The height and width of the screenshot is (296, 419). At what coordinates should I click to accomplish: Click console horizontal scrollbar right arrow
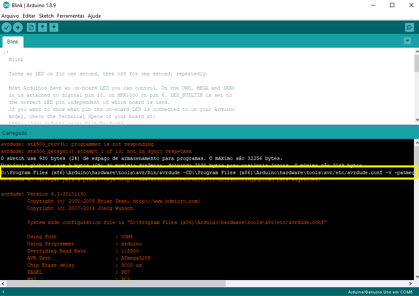pyautogui.click(x=411, y=283)
